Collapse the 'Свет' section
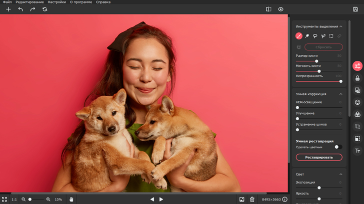Image resolution: width=364 pixels, height=204 pixels. [341, 174]
